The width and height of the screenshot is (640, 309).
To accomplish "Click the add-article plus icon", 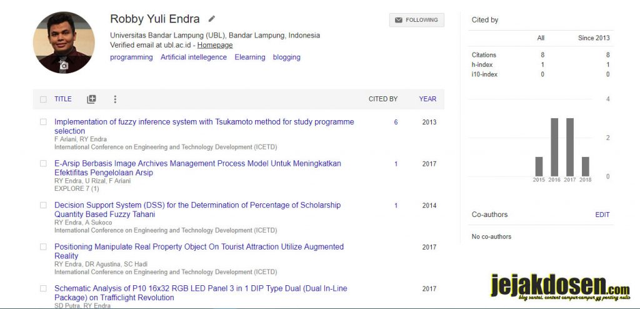I will pyautogui.click(x=91, y=99).
